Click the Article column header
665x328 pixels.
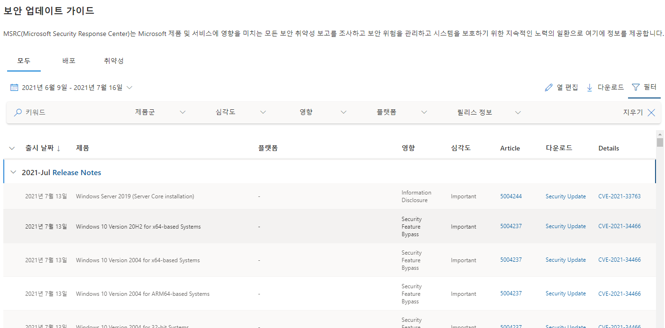point(510,148)
